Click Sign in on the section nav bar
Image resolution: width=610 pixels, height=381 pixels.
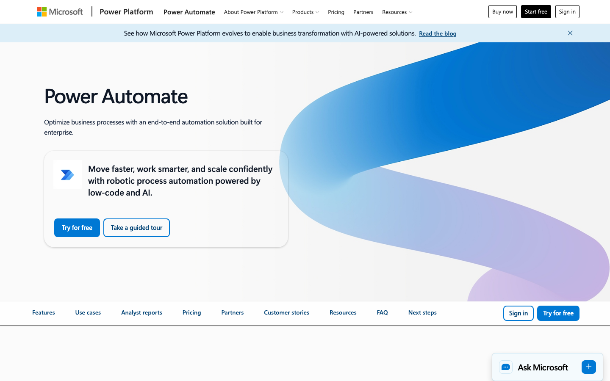click(518, 313)
